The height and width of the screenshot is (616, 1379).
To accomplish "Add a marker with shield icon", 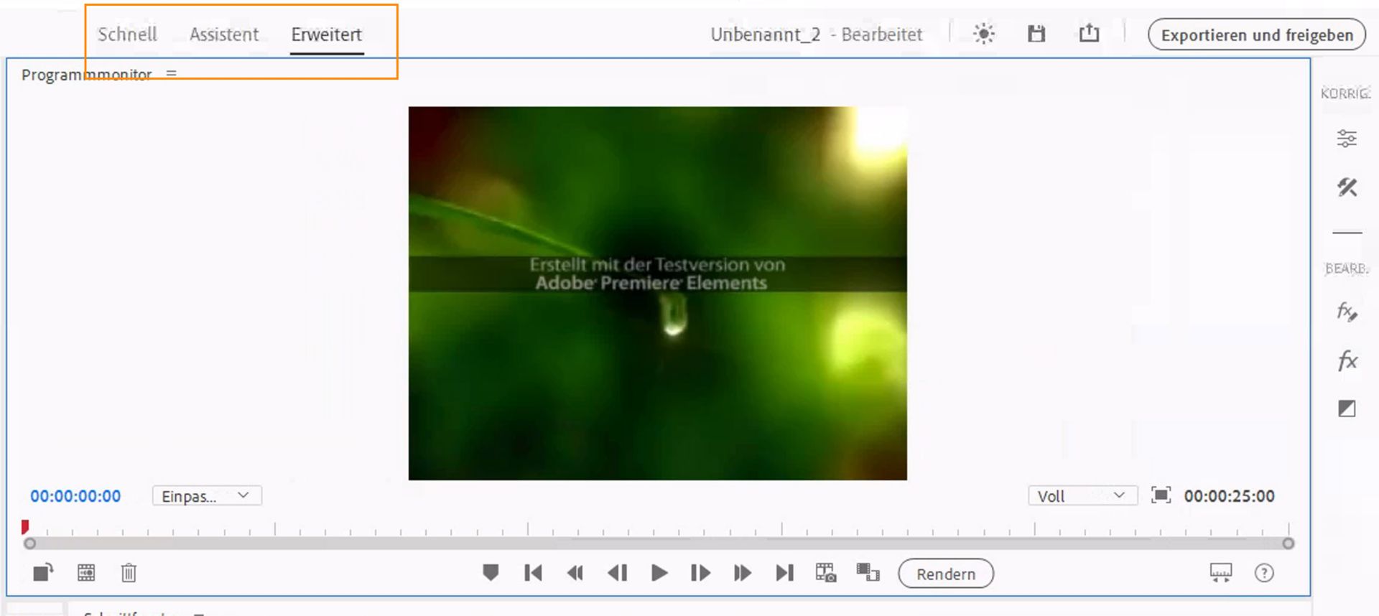I will pyautogui.click(x=491, y=572).
